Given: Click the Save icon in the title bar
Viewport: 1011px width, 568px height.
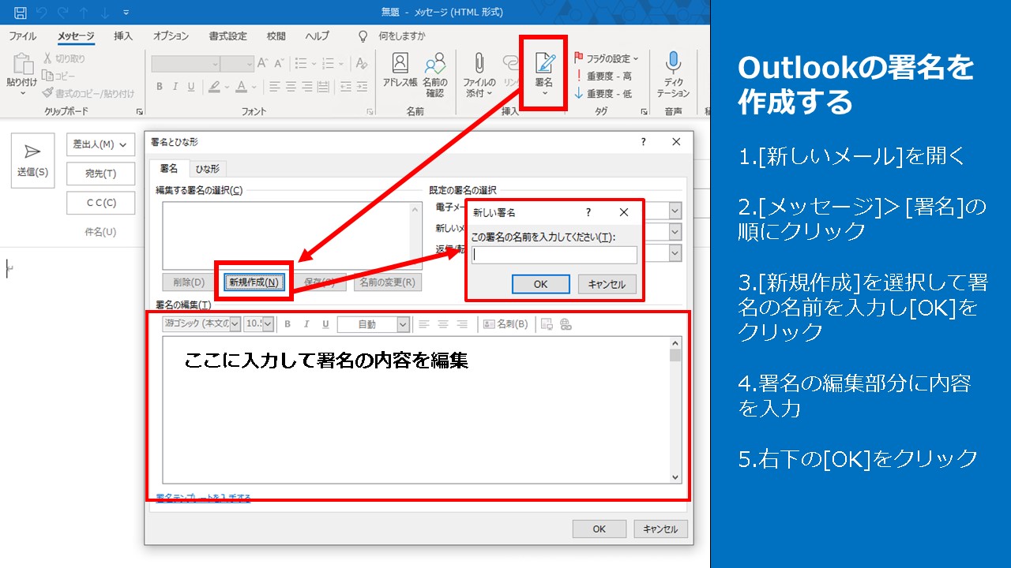Looking at the screenshot, I should click(20, 13).
